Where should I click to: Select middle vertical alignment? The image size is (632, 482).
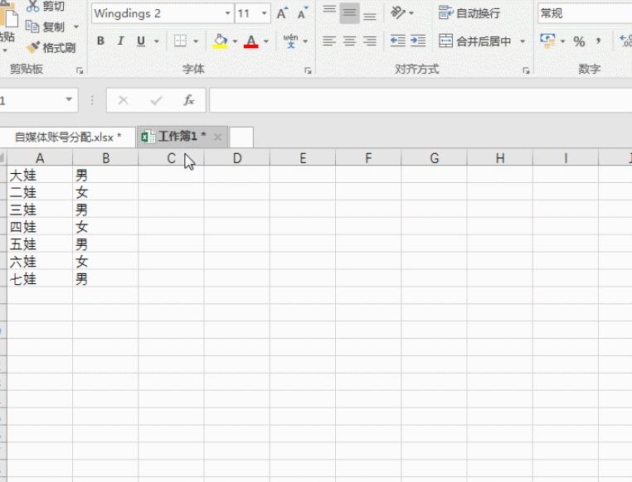pyautogui.click(x=349, y=13)
